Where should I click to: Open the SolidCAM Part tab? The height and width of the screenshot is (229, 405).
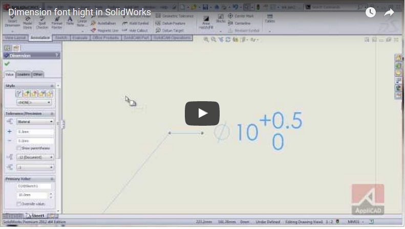coord(136,38)
